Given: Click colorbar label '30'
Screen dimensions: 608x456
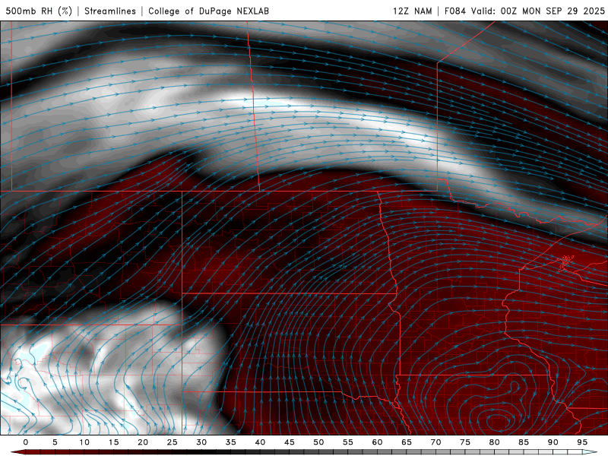Looking at the screenshot, I should 201,442.
